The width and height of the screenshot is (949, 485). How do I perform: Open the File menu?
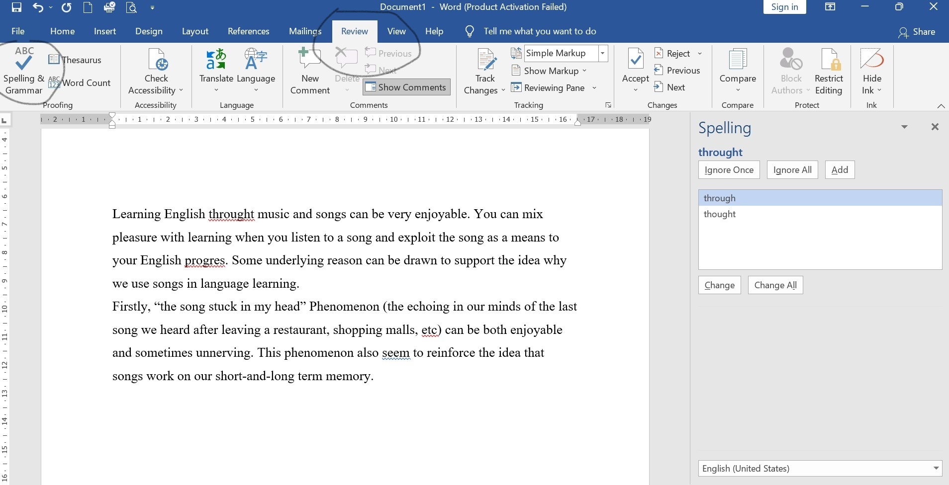click(18, 31)
